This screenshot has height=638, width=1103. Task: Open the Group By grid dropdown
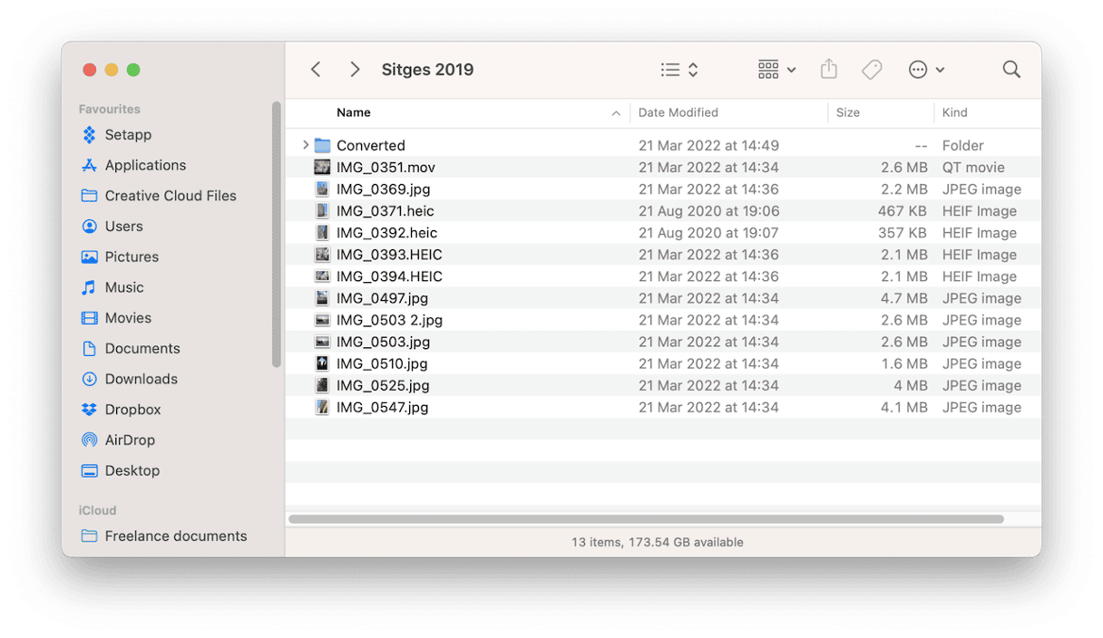(x=776, y=70)
